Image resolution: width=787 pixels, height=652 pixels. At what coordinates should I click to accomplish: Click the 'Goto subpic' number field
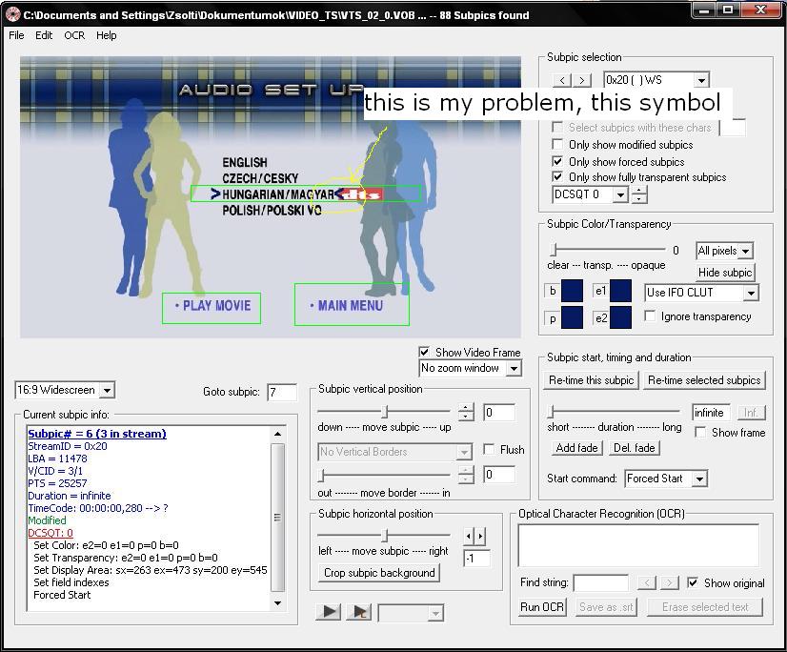[x=282, y=392]
